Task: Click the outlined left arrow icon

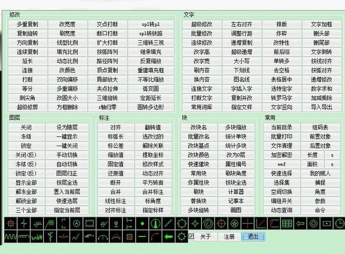Action: [300, 224]
